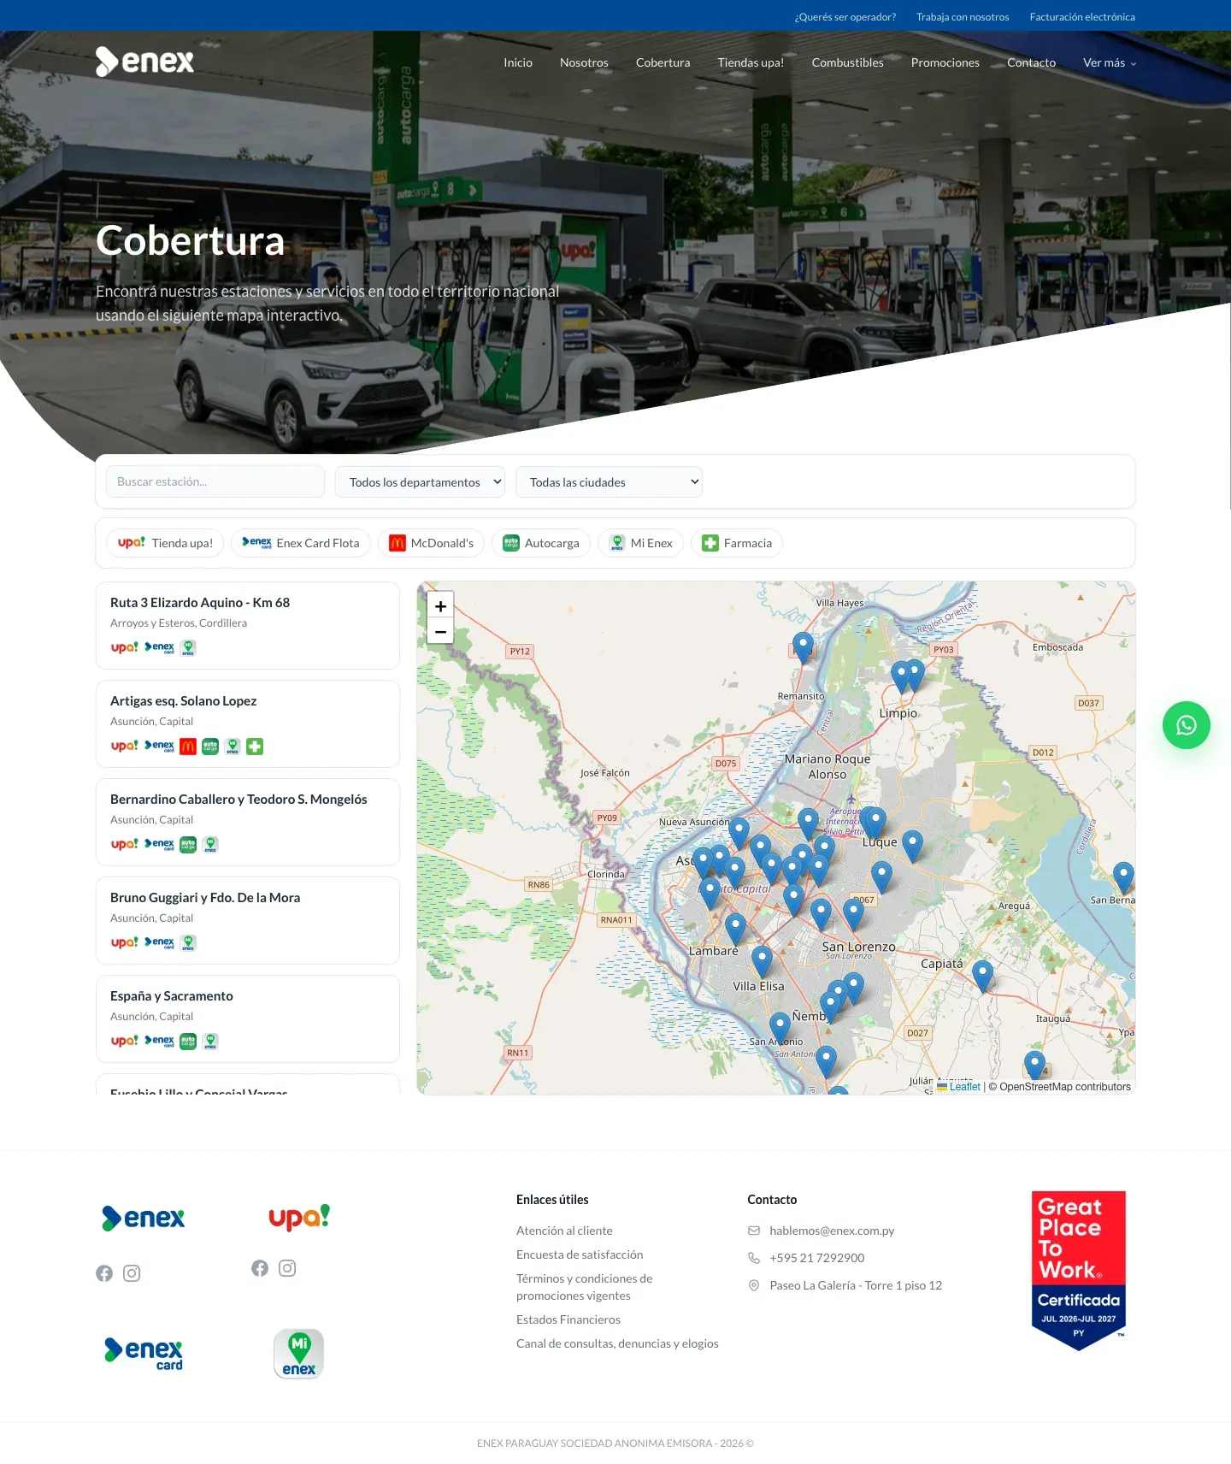Image resolution: width=1231 pixels, height=1464 pixels.
Task: Open Estados Financieros footer link
Action: tap(568, 1319)
